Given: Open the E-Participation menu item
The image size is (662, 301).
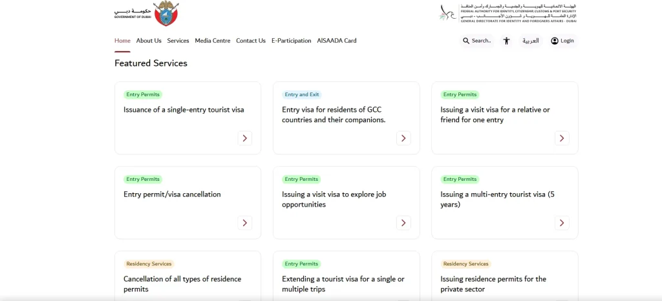Looking at the screenshot, I should click(x=291, y=41).
